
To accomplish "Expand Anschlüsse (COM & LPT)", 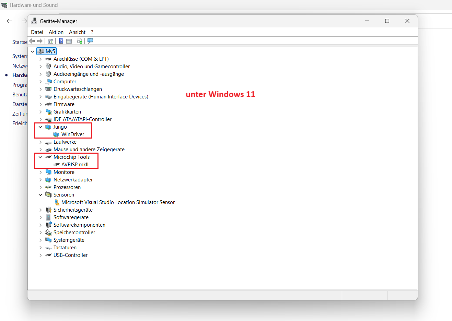I will tap(40, 59).
